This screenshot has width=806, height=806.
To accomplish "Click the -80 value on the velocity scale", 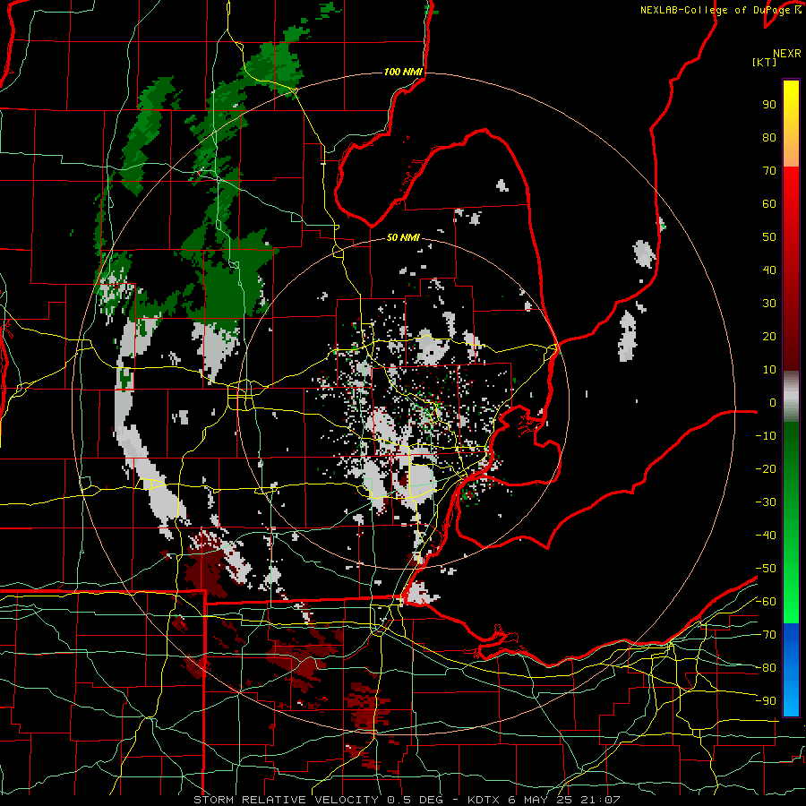I will [x=766, y=668].
